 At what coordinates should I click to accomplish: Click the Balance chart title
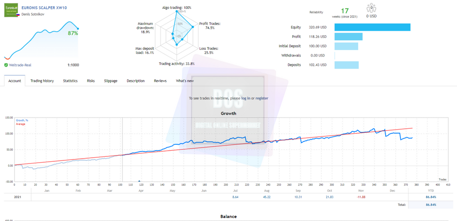click(x=228, y=217)
